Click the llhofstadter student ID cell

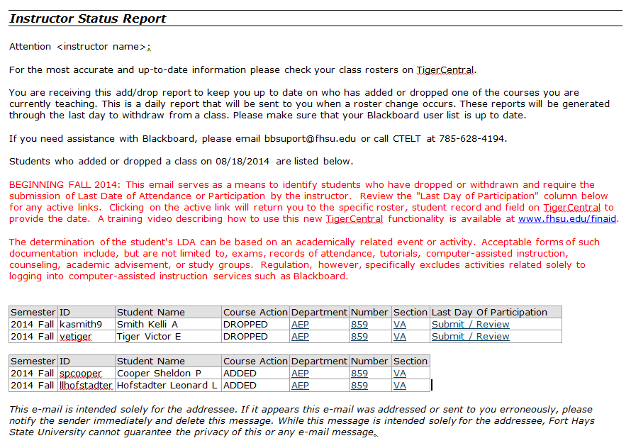[x=86, y=386]
